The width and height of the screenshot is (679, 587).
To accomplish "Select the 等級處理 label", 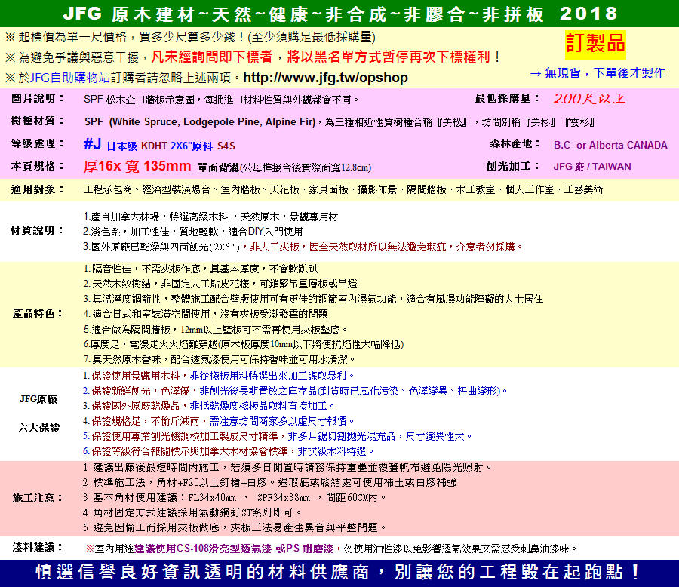I will click(x=38, y=143).
